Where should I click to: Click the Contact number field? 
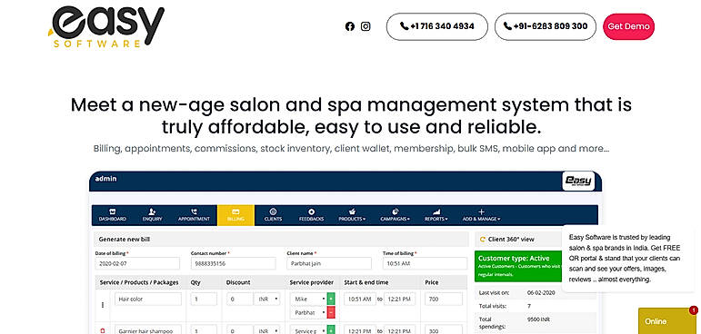coord(234,263)
